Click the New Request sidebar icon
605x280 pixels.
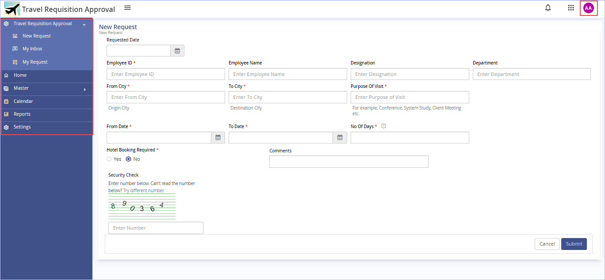(15, 36)
